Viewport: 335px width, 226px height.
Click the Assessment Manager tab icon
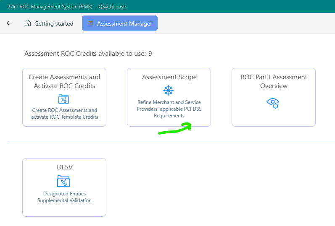(90, 23)
